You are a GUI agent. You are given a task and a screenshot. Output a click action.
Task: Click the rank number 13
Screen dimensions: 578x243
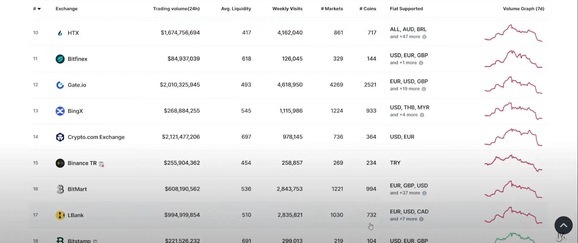36,111
